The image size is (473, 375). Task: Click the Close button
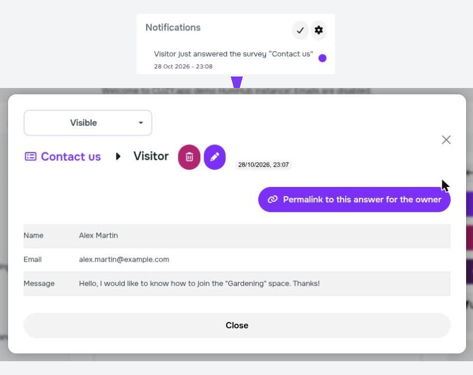[x=237, y=326]
